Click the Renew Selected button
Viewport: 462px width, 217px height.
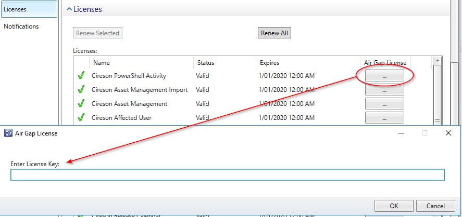[x=97, y=33]
